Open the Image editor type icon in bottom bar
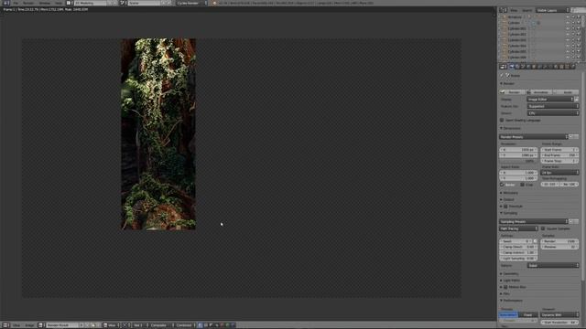Viewport: 586px width, 329px height. coord(6,325)
